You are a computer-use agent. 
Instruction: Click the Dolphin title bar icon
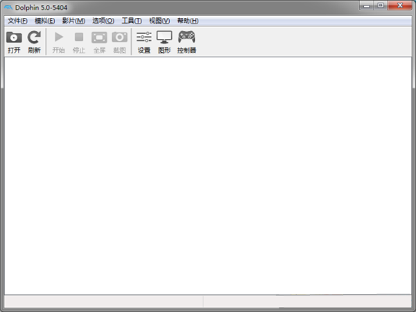coord(8,6)
